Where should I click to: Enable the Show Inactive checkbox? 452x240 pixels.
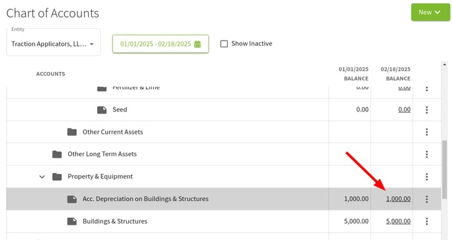coord(224,44)
